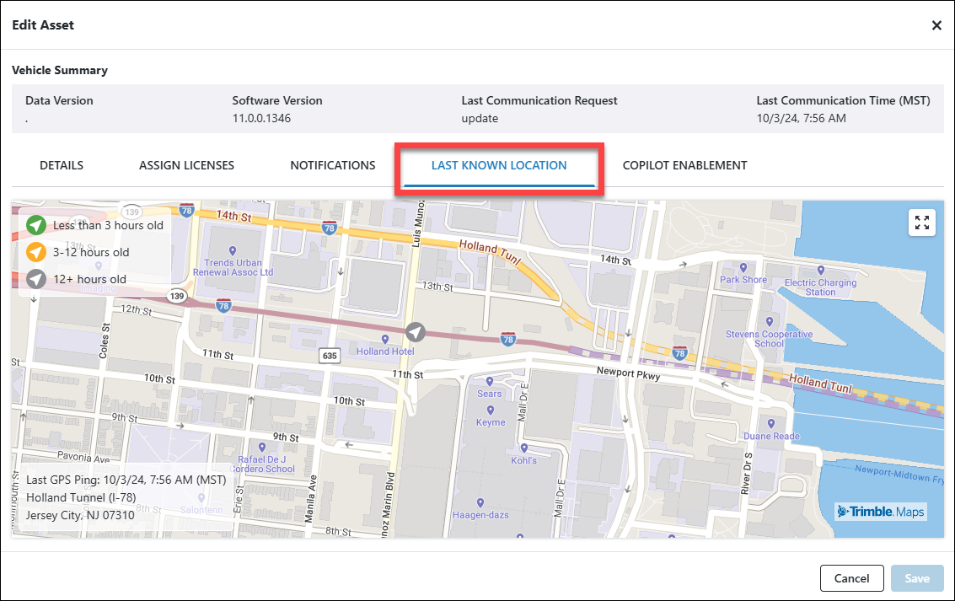Click the Save button
955x601 pixels.
coord(917,578)
